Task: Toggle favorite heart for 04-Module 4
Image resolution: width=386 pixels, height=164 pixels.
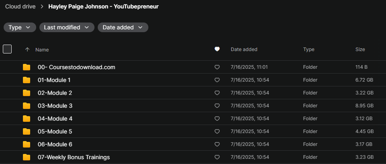Action: 217,119
